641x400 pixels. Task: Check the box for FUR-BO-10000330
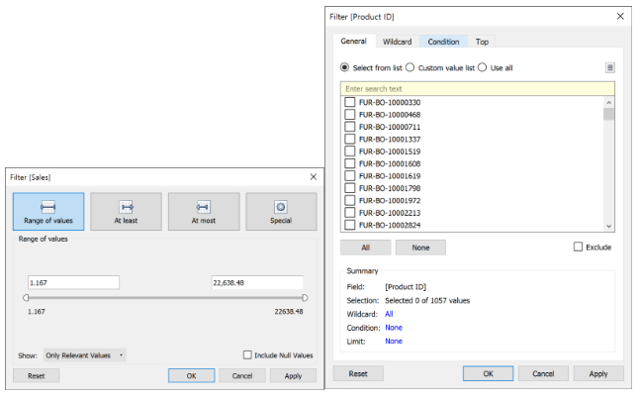coord(350,102)
